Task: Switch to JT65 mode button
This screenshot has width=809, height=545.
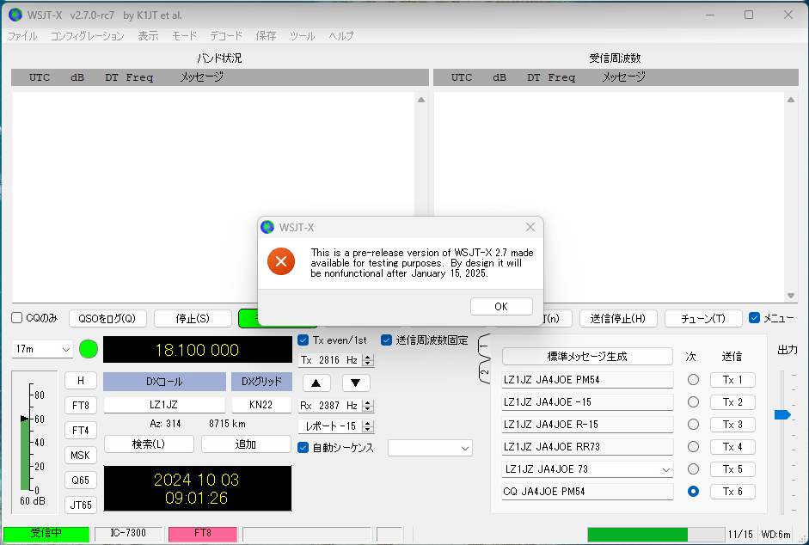Action: point(81,505)
